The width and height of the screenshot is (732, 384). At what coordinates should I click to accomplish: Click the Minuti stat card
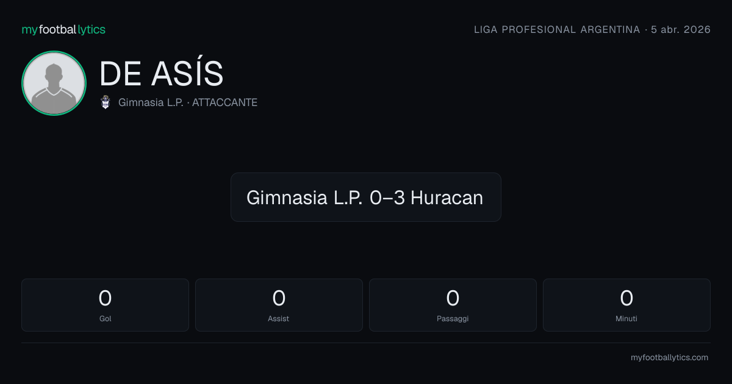626,305
